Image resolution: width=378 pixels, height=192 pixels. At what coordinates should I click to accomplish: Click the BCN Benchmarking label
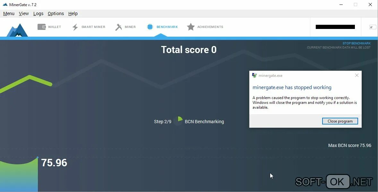204,122
